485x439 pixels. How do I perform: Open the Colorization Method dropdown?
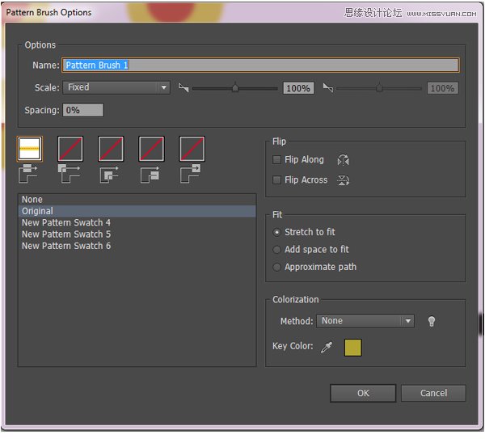[x=365, y=321]
